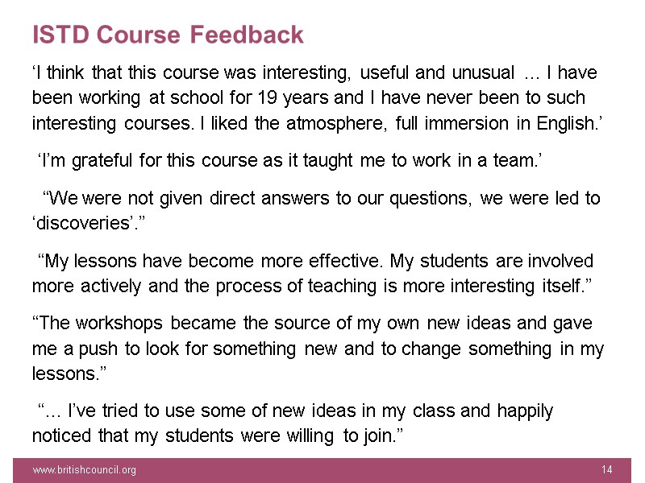This screenshot has height=483, width=645.
Task: Select the quote about working in a team
Action: [x=290, y=162]
